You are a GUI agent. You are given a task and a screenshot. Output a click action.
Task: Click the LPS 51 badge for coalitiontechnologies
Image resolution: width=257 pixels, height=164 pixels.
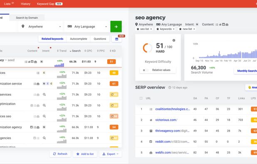coord(254,109)
